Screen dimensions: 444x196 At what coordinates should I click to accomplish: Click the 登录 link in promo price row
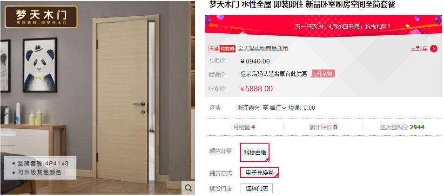pyautogui.click(x=246, y=74)
